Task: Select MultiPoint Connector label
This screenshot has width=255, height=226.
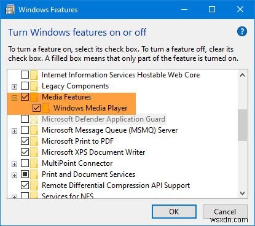Action: coord(77,163)
